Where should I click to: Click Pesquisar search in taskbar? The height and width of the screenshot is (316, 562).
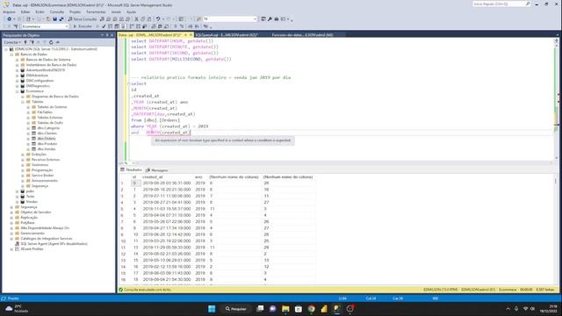pyautogui.click(x=235, y=309)
